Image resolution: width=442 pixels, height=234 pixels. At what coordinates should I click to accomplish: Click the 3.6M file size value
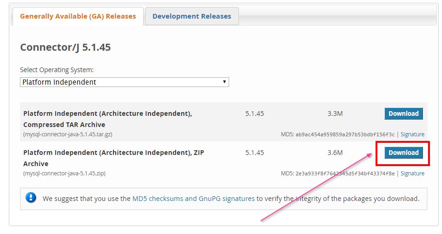click(x=335, y=153)
